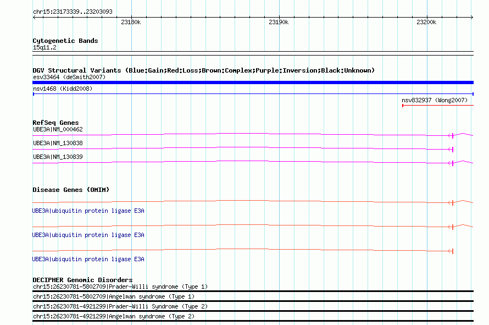Click the red nsv832937 loss line
Image resolution: width=489 pixels, height=325 pixels.
point(438,106)
